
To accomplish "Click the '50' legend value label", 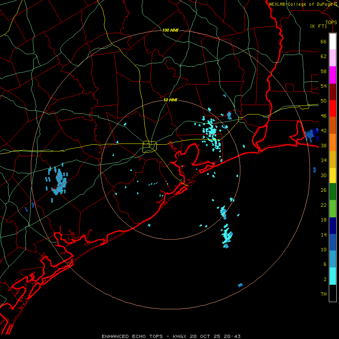I will pos(324,101).
